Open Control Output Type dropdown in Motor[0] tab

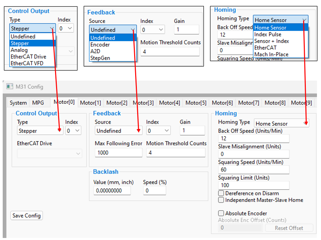pos(40,131)
